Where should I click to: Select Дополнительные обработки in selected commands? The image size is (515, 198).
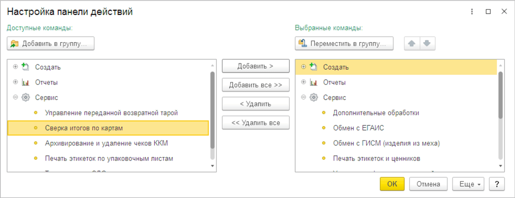pyautogui.click(x=397, y=113)
